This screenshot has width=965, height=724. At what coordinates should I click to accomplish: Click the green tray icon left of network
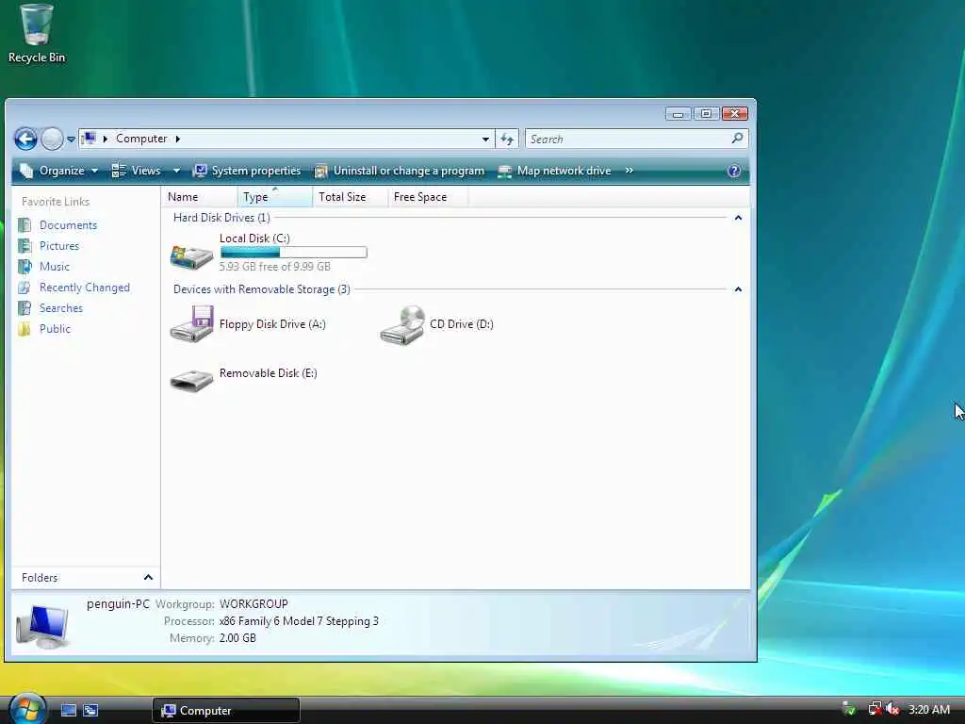click(x=849, y=709)
